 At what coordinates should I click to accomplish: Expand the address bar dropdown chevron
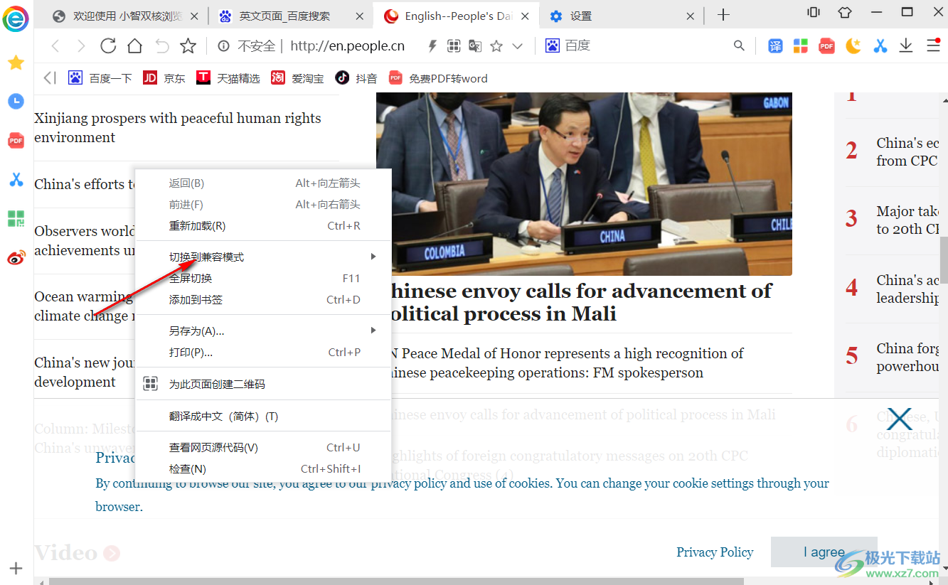pyautogui.click(x=518, y=46)
